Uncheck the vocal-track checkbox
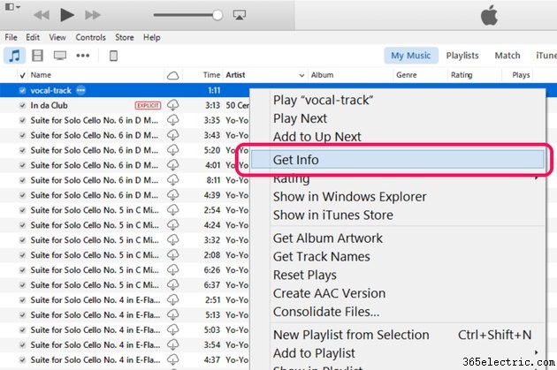Image resolution: width=557 pixels, height=370 pixels. point(22,90)
